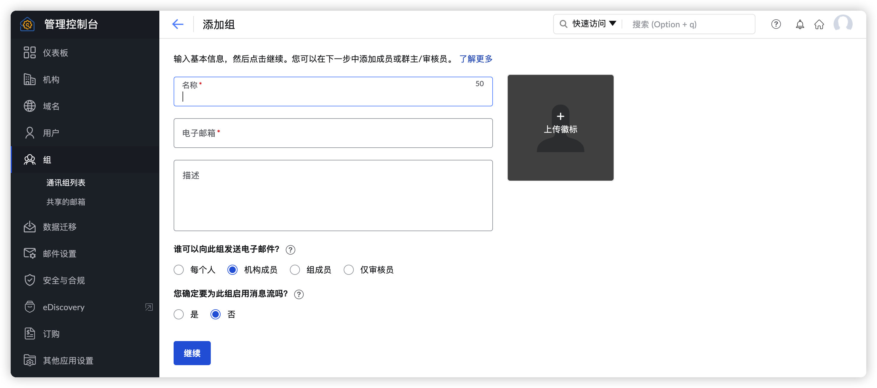Screen dimensions: 877x388
Task: Open 邮件设置 in the sidebar
Action: 59,253
